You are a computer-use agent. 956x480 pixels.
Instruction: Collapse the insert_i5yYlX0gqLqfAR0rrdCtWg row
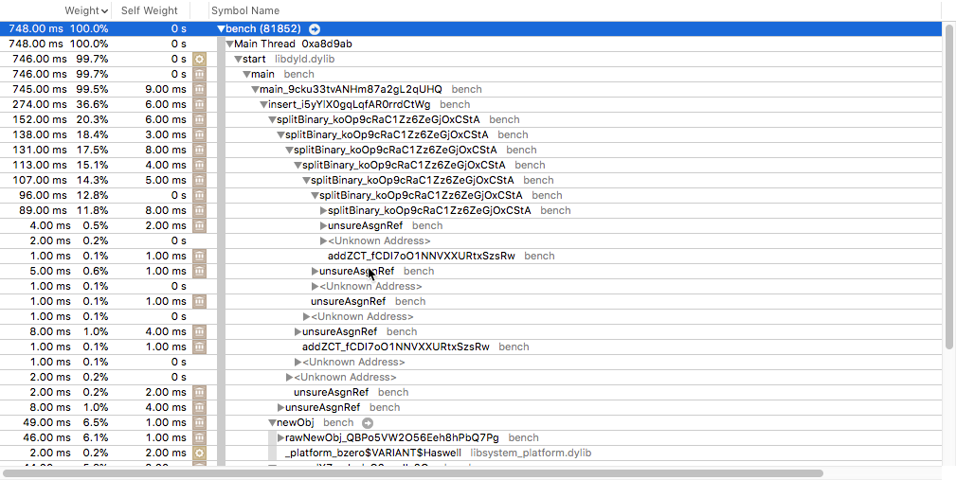[x=263, y=105]
